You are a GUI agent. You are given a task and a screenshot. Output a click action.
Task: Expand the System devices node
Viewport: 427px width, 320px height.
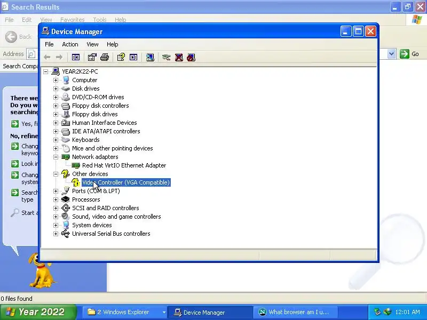pyautogui.click(x=56, y=225)
